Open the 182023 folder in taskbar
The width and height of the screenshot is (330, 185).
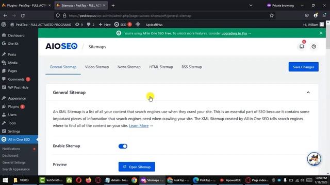[21, 180]
